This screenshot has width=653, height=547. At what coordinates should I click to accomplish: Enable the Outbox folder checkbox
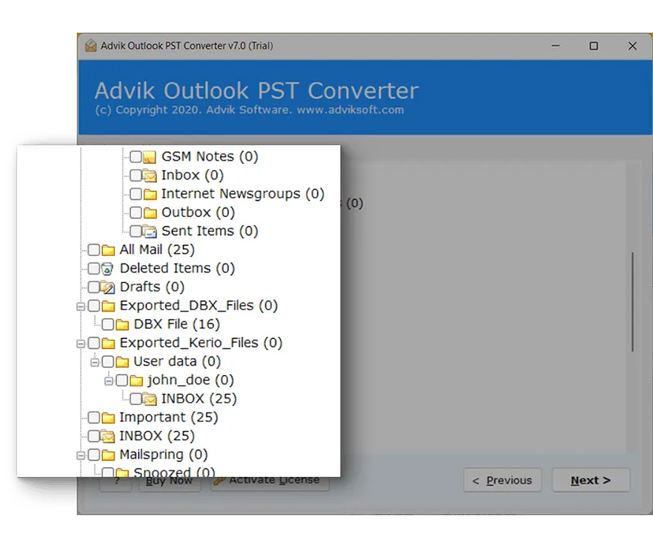[135, 213]
